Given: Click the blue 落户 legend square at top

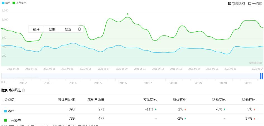Looking at the screenshot, I should click(x=3, y=3).
